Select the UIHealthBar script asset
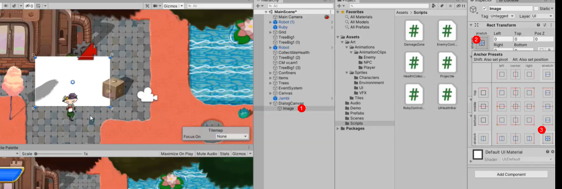This screenshot has height=189, width=562. (447, 97)
